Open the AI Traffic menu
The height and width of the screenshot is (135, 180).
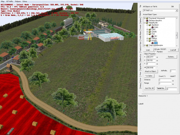tap(10, 1)
